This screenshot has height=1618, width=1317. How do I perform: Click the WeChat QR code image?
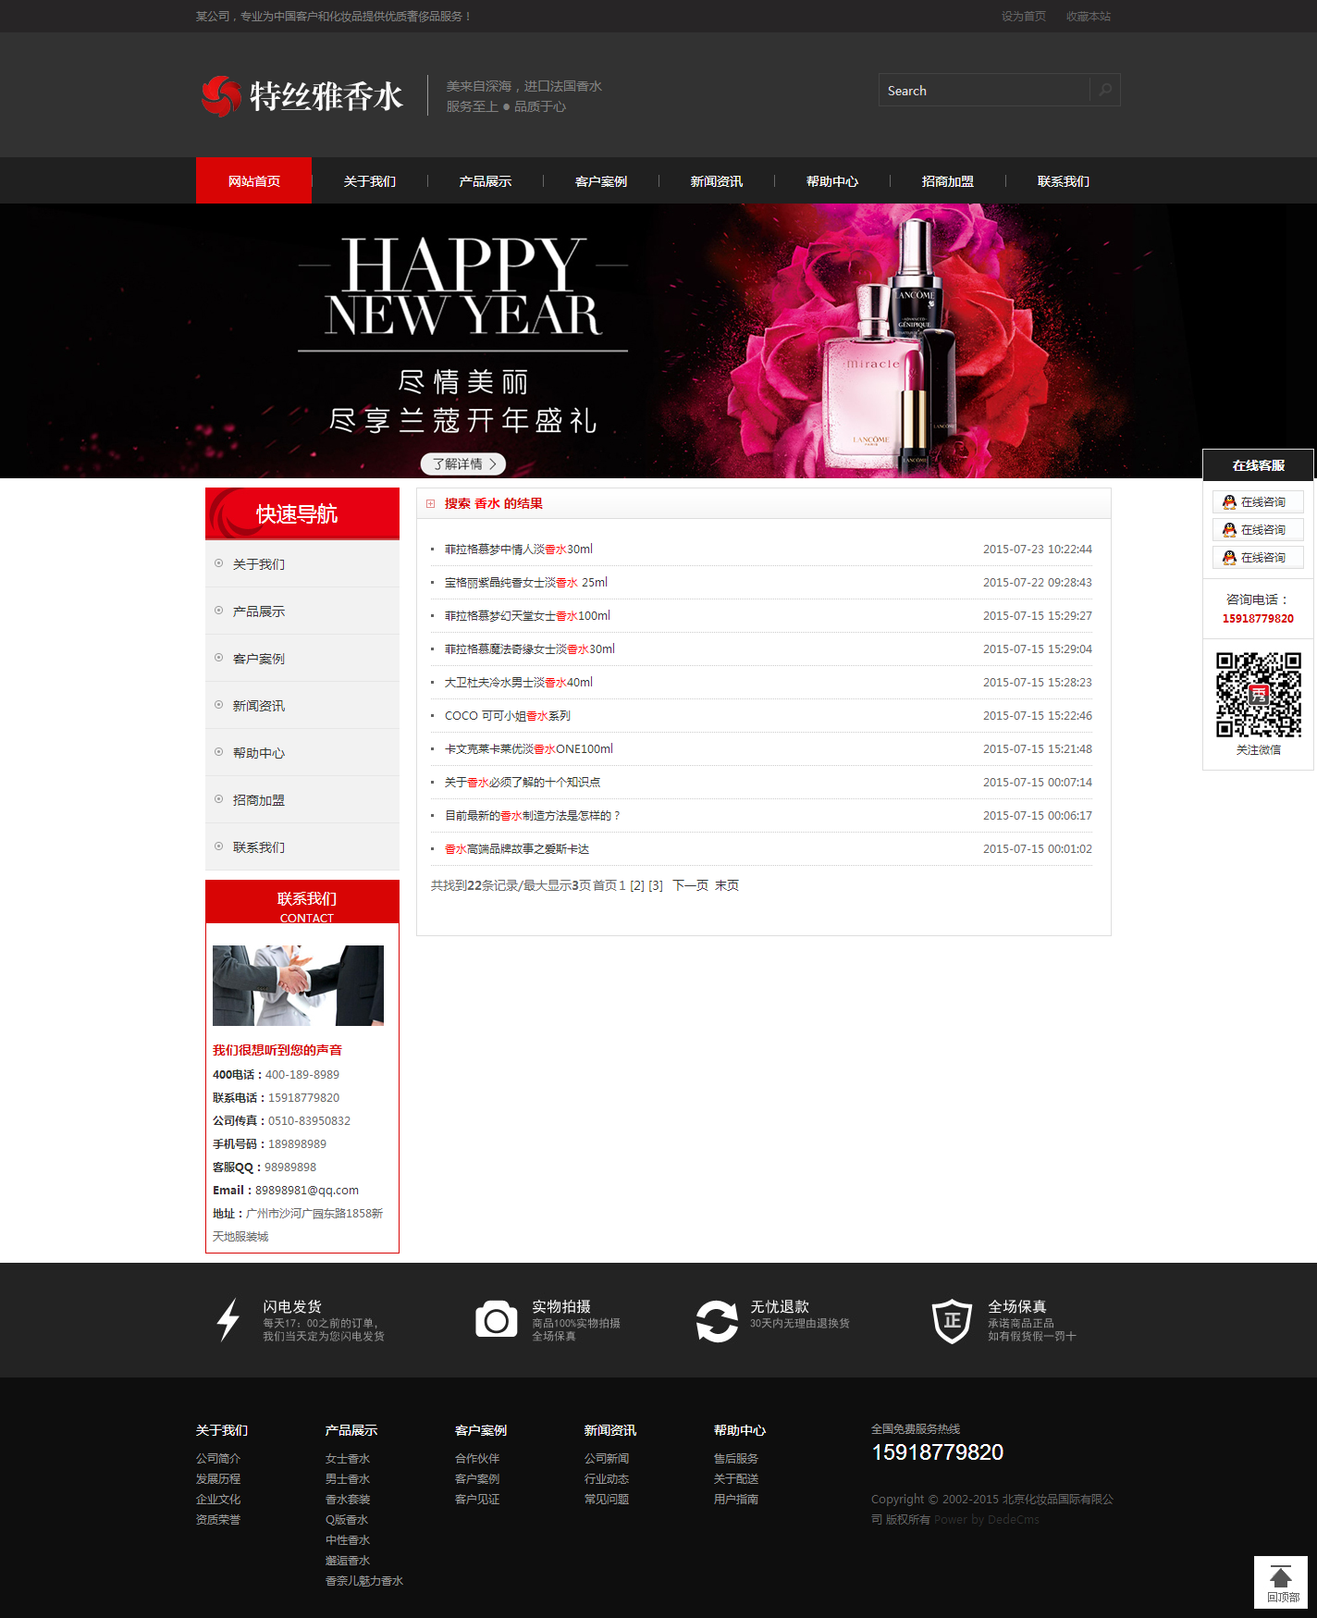point(1258,695)
